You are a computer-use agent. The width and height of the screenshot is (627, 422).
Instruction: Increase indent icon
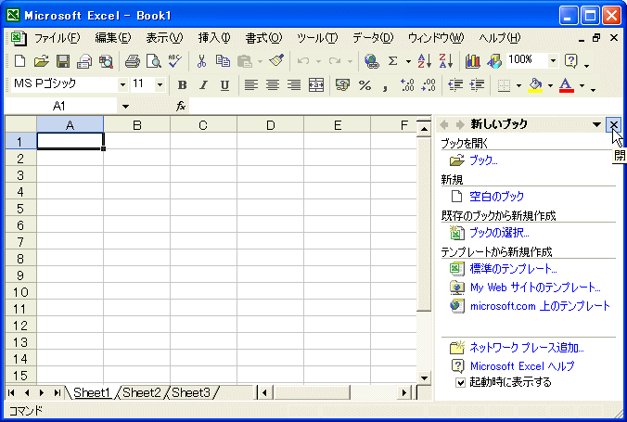click(x=477, y=84)
